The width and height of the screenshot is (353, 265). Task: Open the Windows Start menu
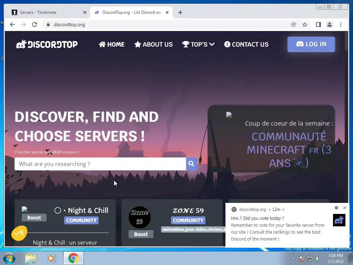(9, 258)
